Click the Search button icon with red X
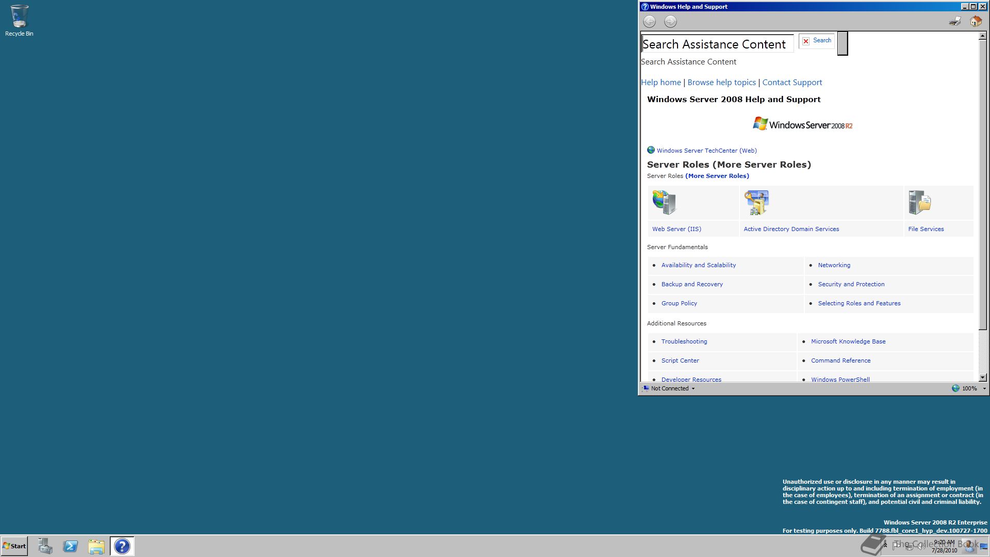 (806, 41)
